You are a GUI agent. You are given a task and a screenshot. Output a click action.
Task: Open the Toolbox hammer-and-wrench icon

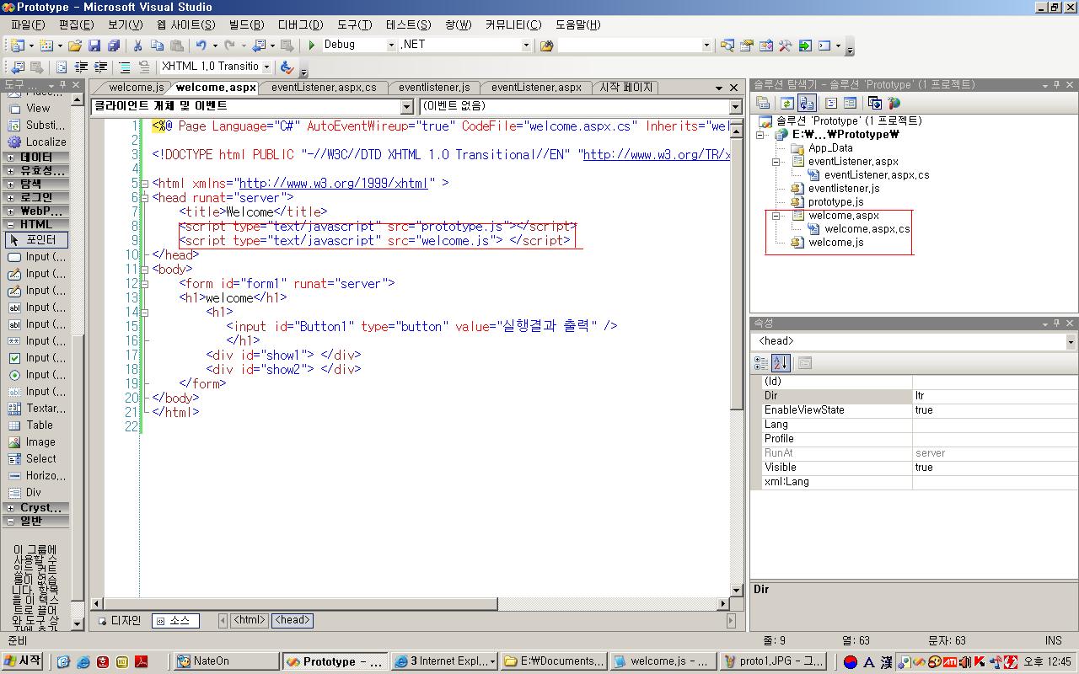[x=785, y=45]
